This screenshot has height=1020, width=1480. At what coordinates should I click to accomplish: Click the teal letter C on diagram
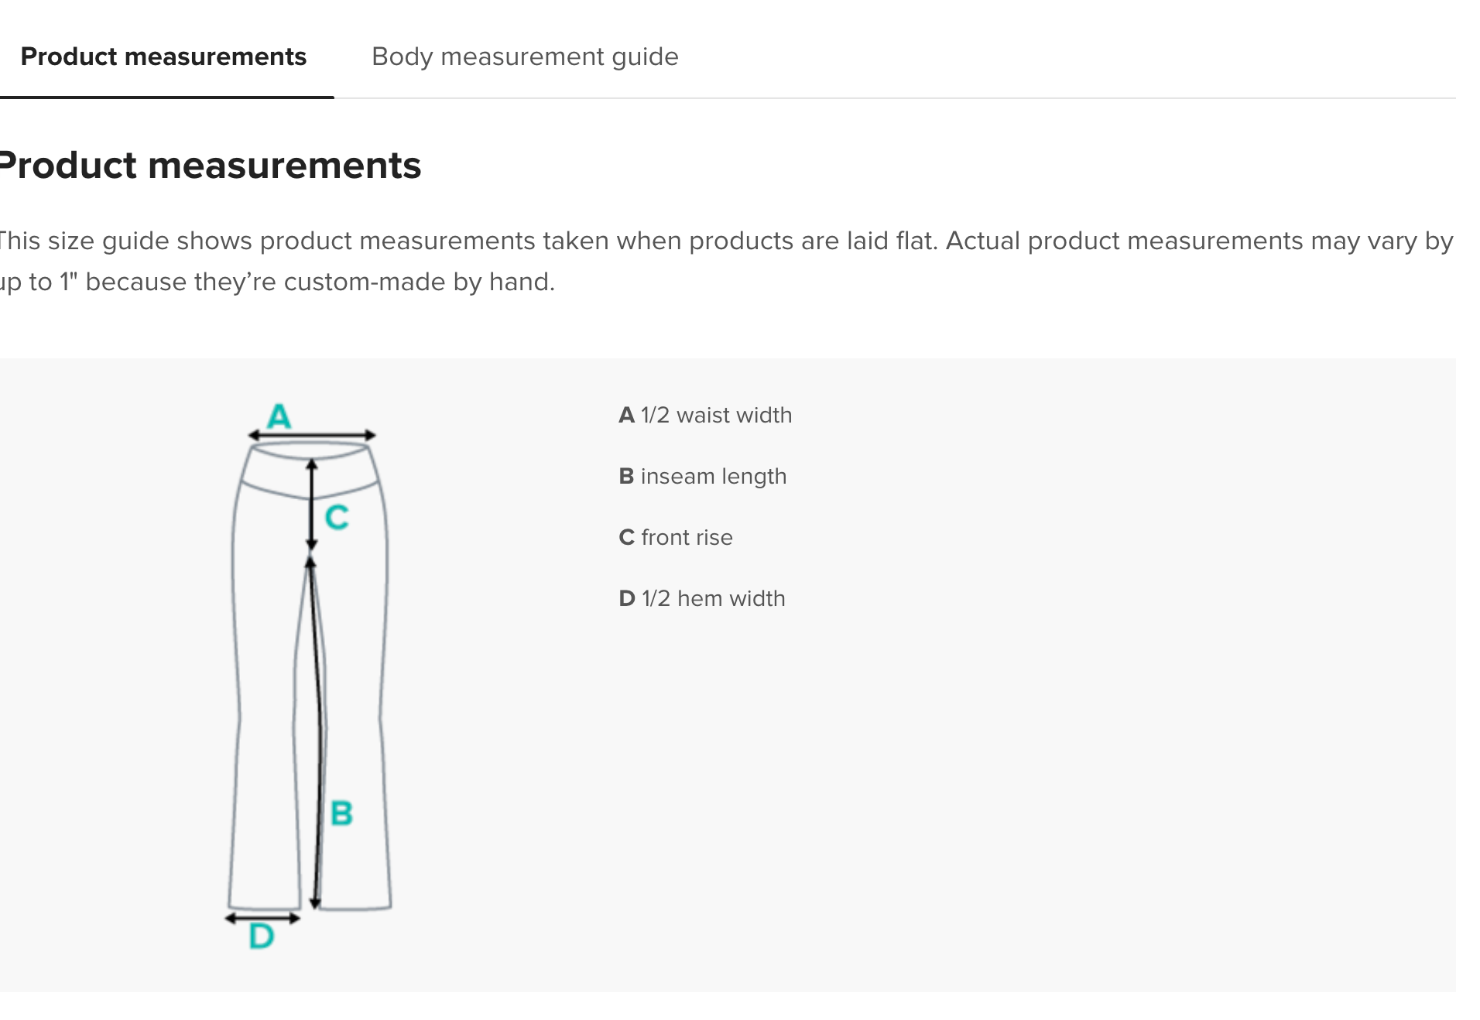pos(337,517)
